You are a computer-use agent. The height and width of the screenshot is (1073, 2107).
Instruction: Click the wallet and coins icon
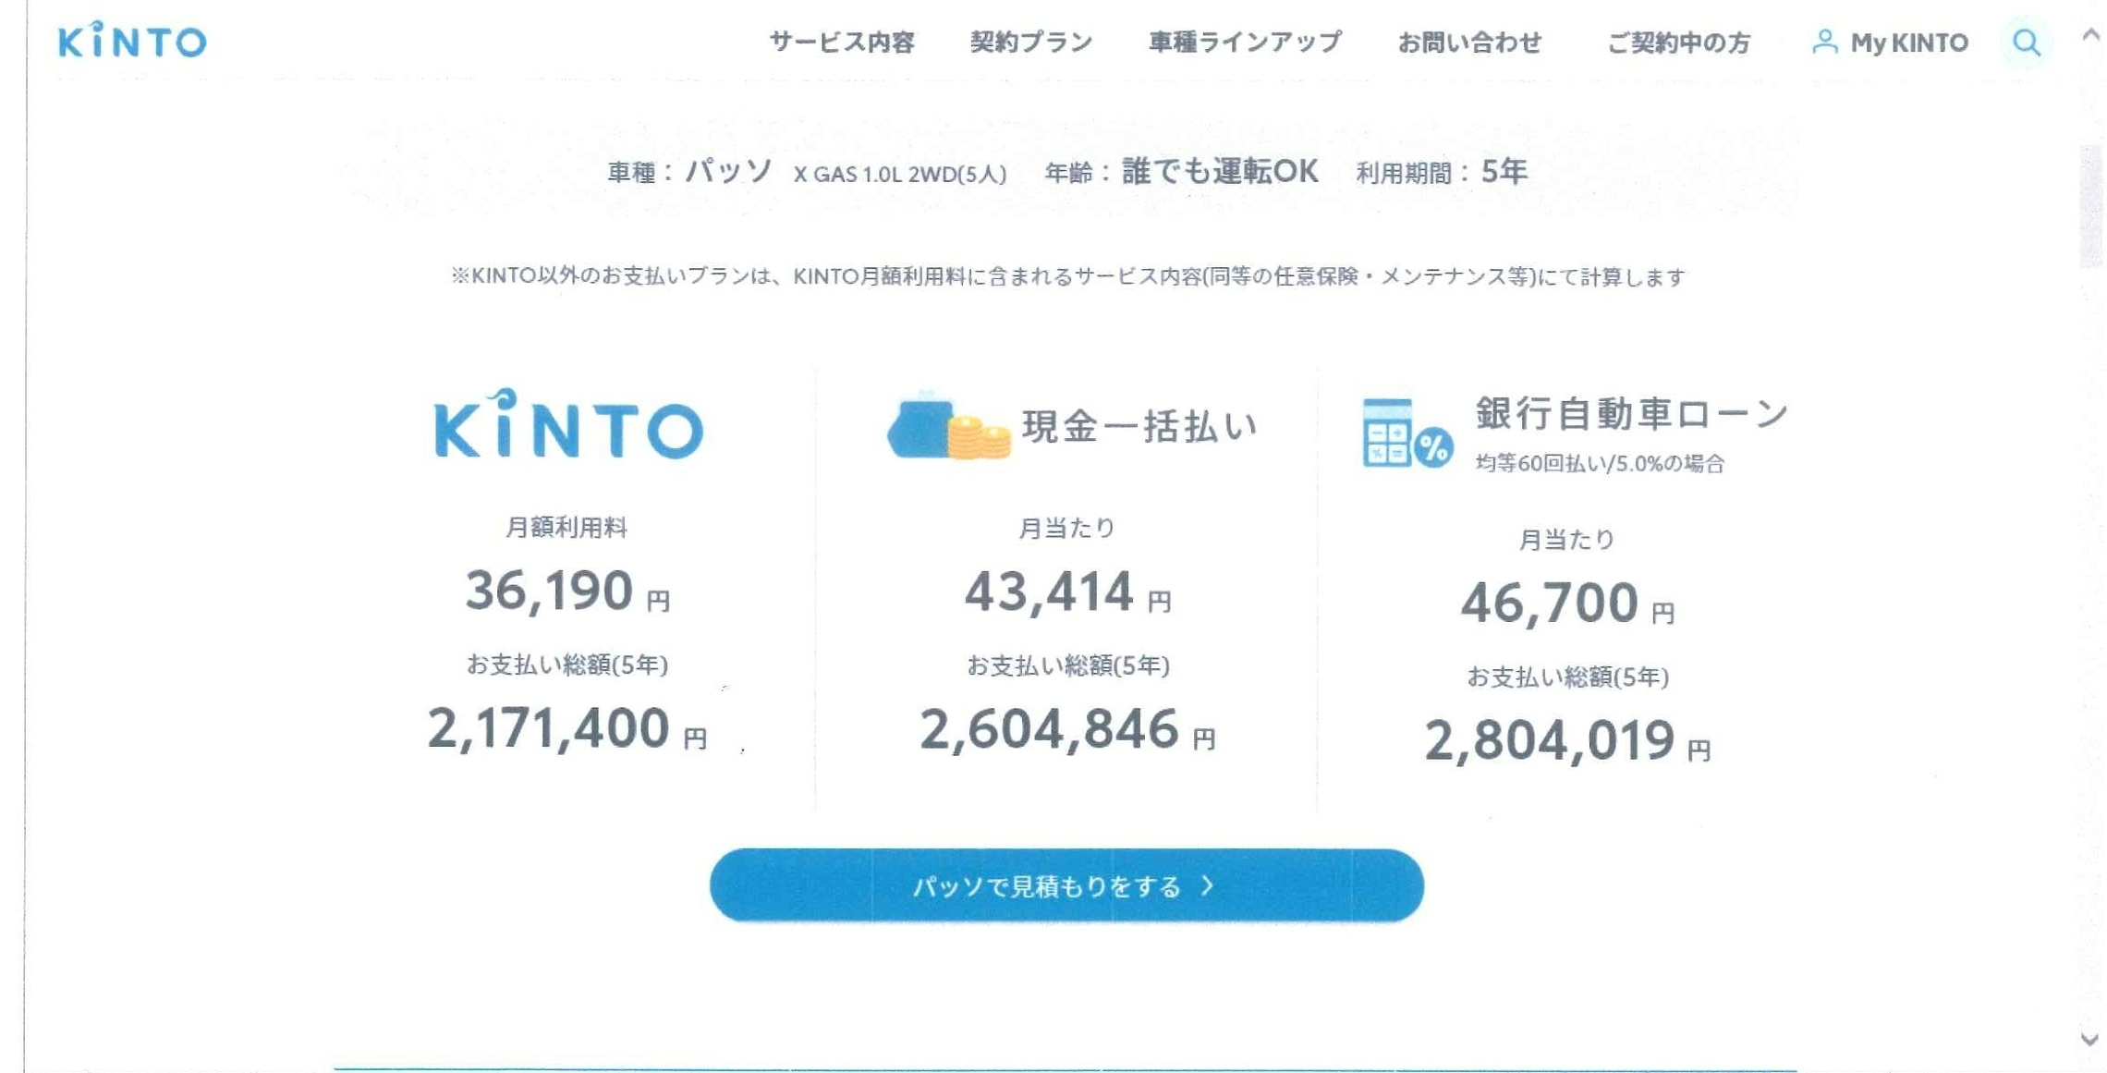pos(948,427)
